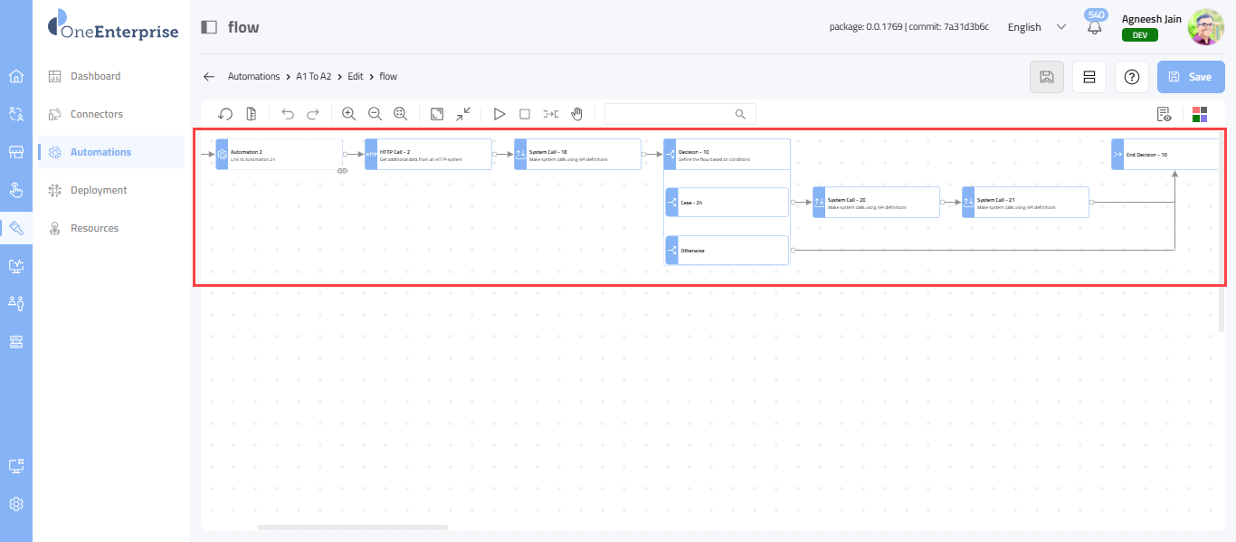Click the zoom out magnifier icon
The width and height of the screenshot is (1236, 542).
point(375,114)
